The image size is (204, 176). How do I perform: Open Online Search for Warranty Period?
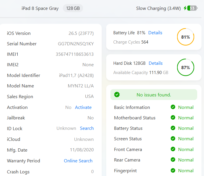78,161
